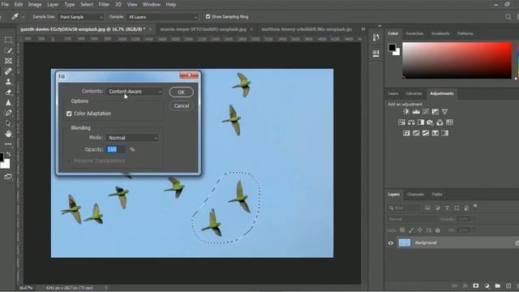Add a Channel Mixer adjustment
This screenshot has width=519, height=292.
(440, 122)
